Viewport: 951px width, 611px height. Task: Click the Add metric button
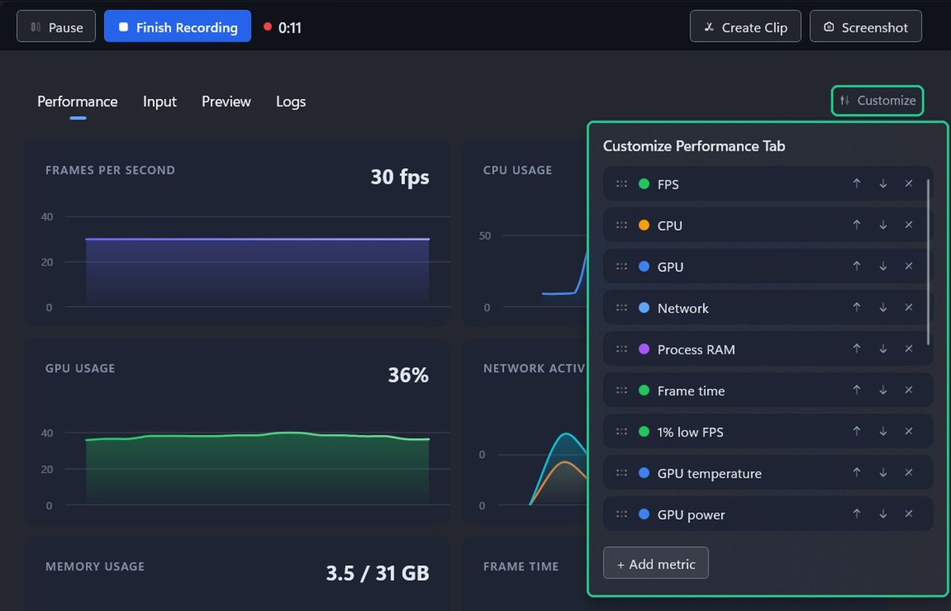[655, 563]
